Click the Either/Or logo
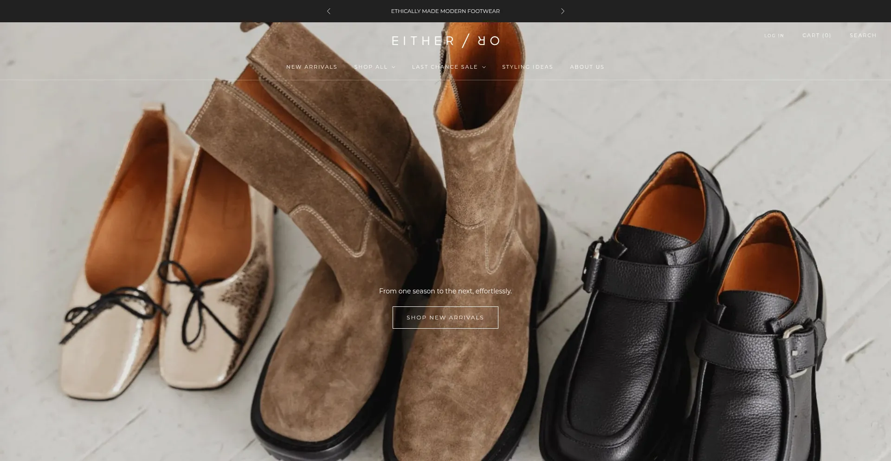The height and width of the screenshot is (461, 891). (445, 41)
